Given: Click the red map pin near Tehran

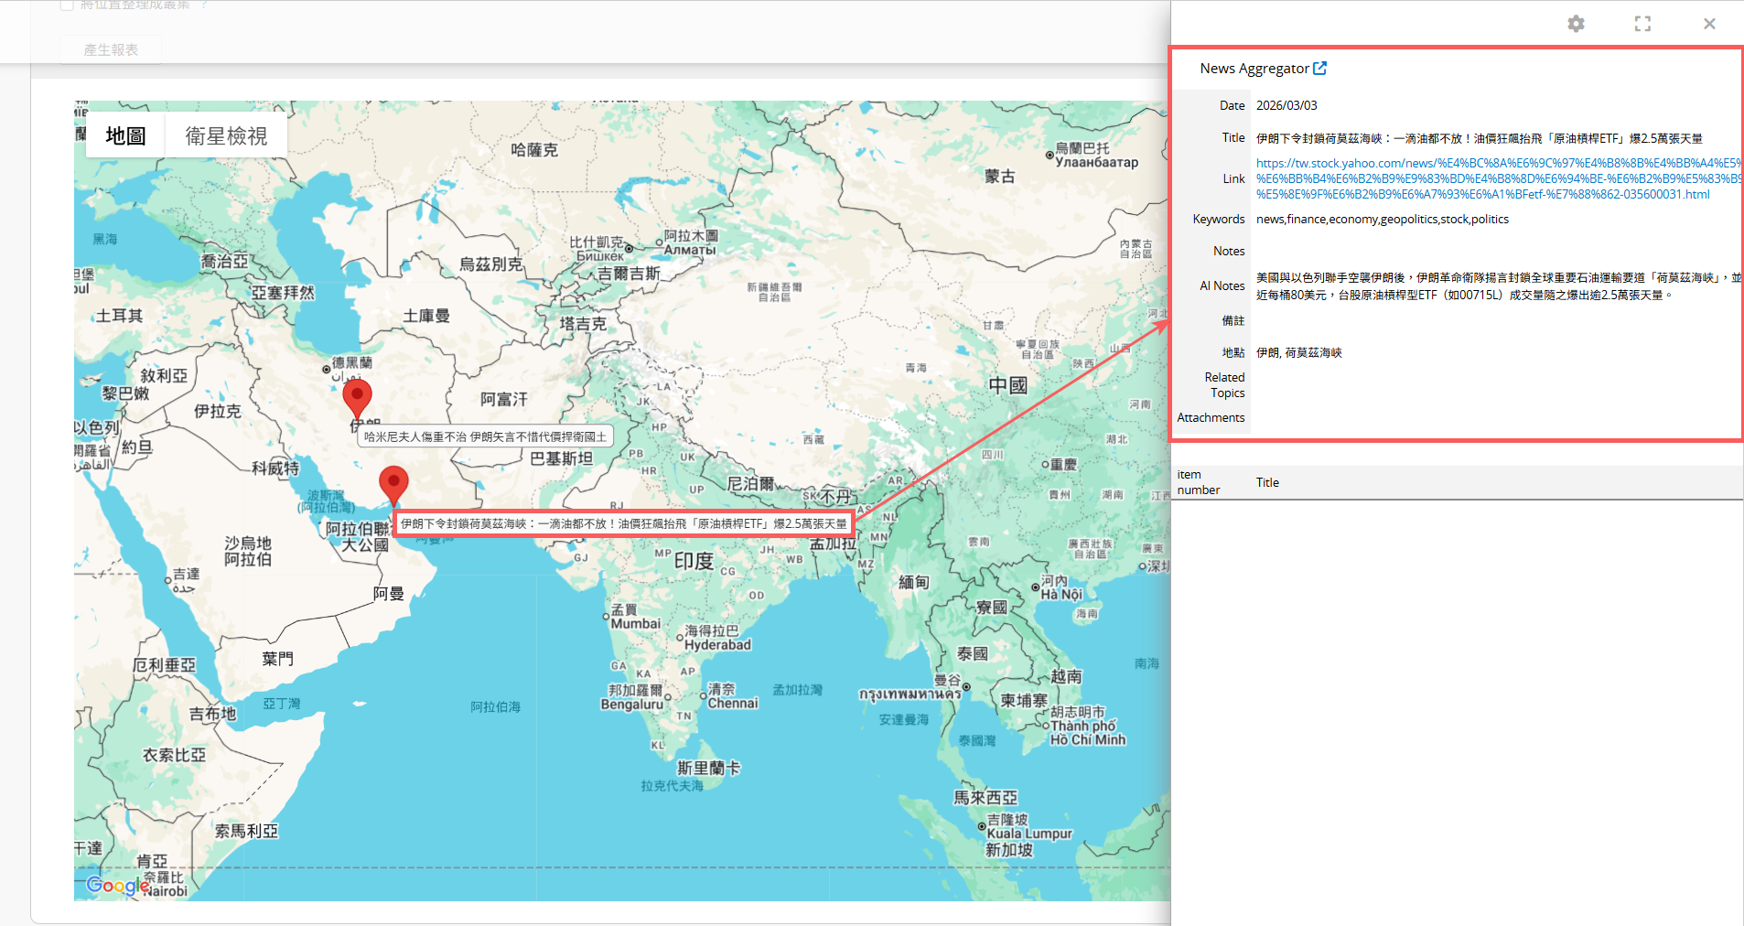Looking at the screenshot, I should point(357,398).
